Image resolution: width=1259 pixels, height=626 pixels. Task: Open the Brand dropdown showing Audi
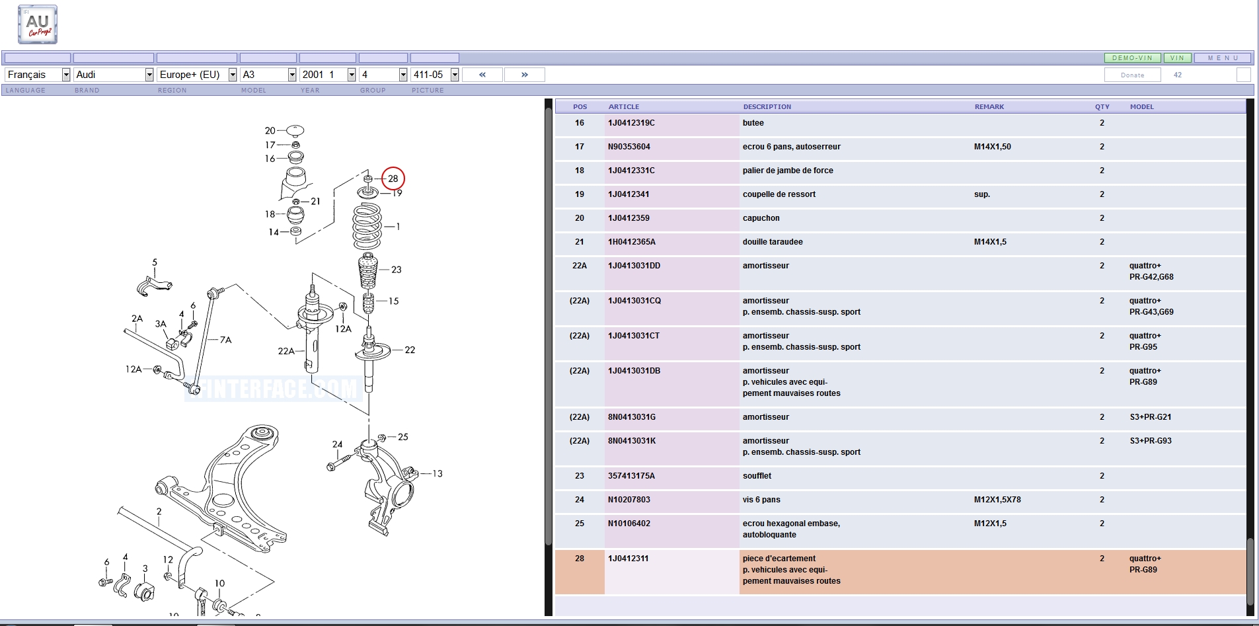[113, 75]
